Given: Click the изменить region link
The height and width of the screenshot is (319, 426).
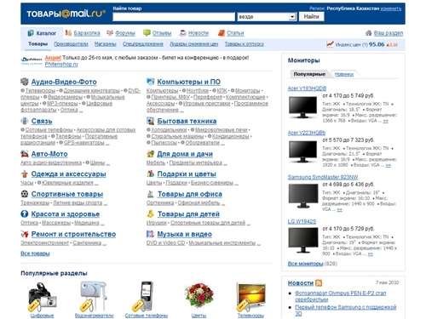Looking at the screenshot, I should 391,9.
